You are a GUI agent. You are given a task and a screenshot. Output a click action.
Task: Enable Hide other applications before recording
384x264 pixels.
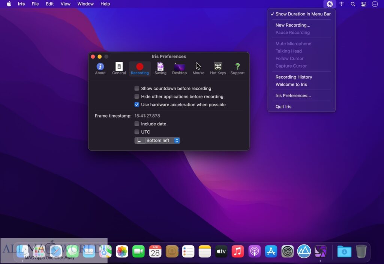[x=136, y=97]
